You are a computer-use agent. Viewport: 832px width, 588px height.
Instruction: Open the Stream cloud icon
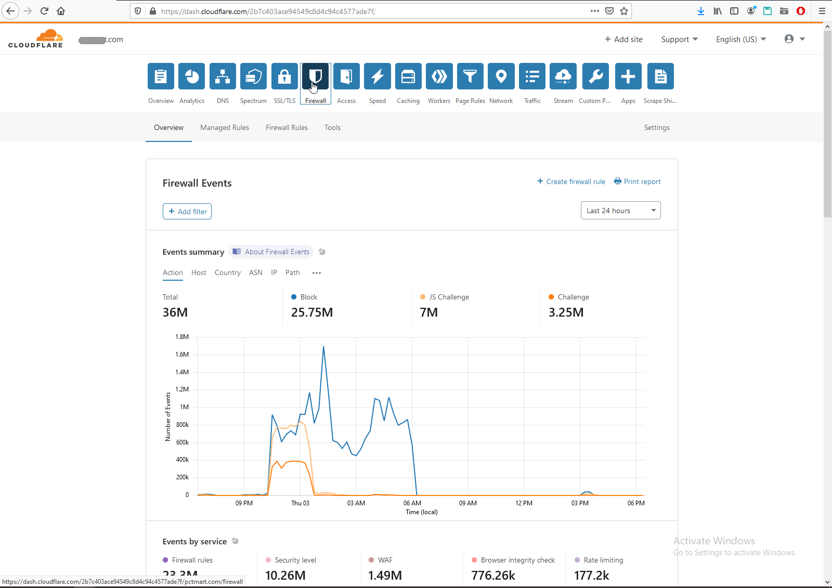[563, 76]
